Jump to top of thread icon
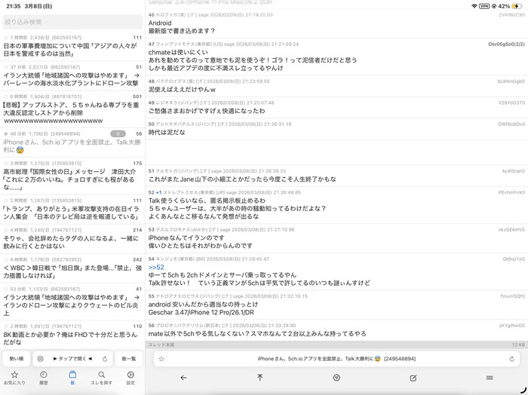Image resolution: width=528 pixels, height=395 pixels. coord(260,378)
